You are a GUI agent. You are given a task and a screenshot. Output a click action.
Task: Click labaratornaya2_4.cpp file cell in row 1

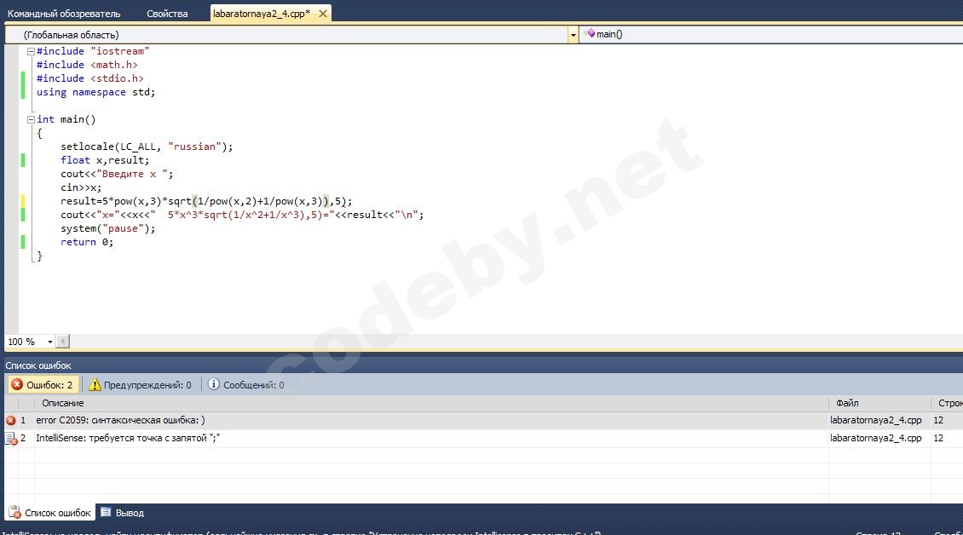pyautogui.click(x=876, y=421)
